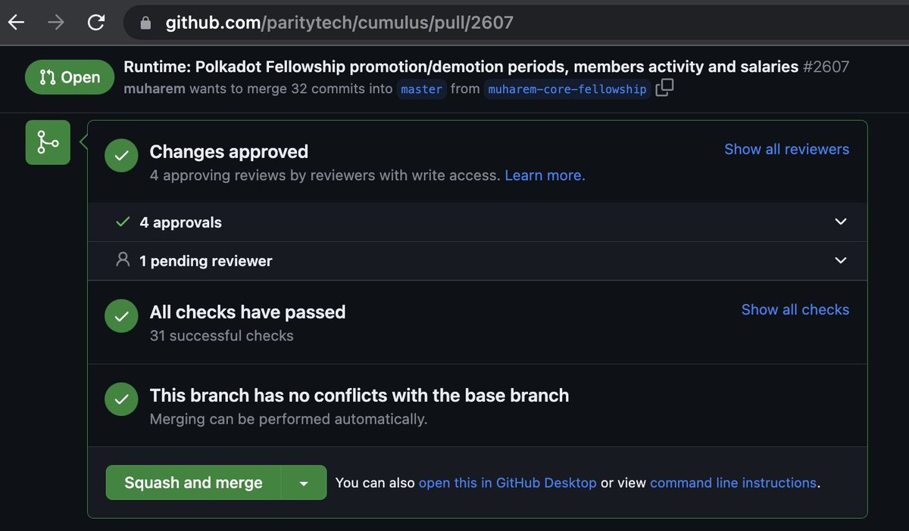Open the Learn more link
The width and height of the screenshot is (909, 531).
coord(545,175)
